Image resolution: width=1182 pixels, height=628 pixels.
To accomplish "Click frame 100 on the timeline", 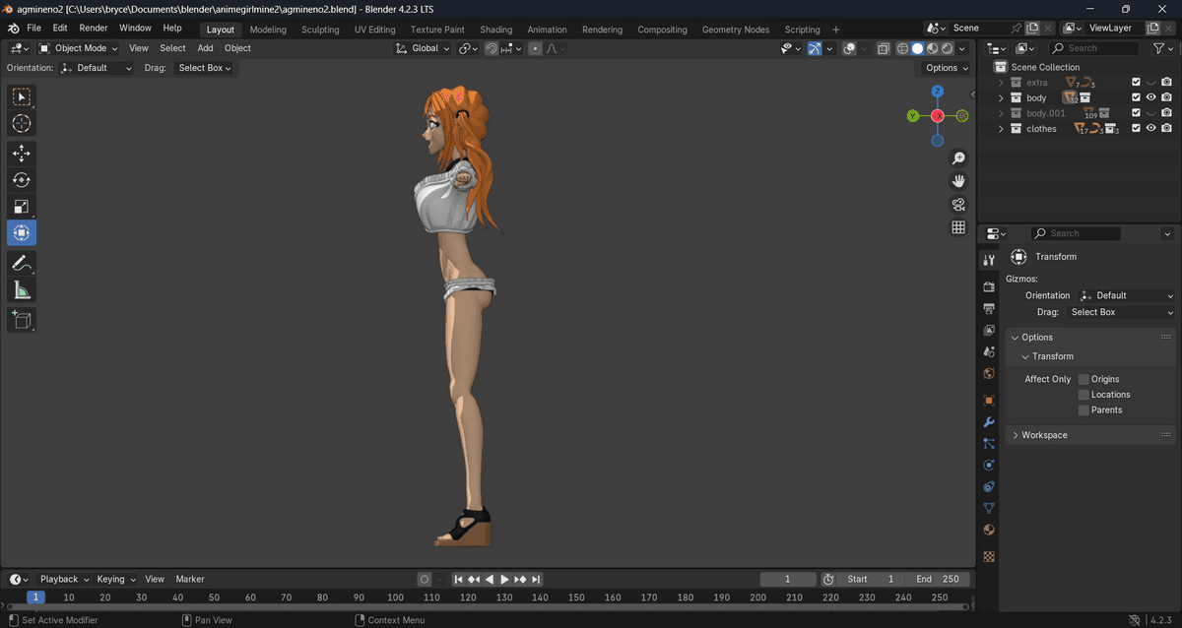I will (x=395, y=597).
